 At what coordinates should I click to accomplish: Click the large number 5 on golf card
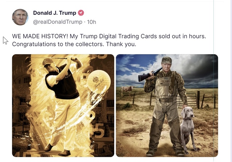click(x=99, y=131)
